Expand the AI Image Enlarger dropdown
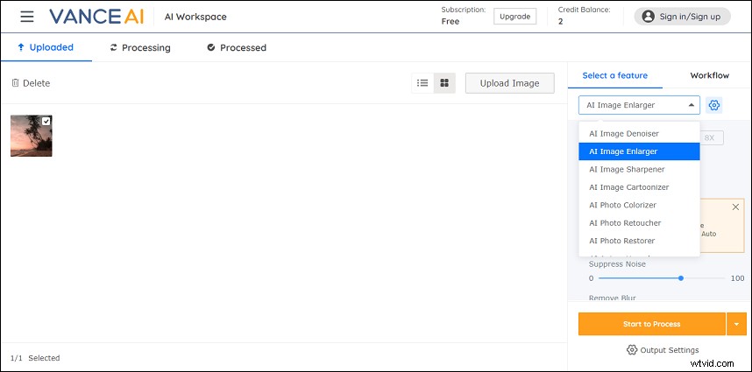The height and width of the screenshot is (372, 752). click(639, 105)
